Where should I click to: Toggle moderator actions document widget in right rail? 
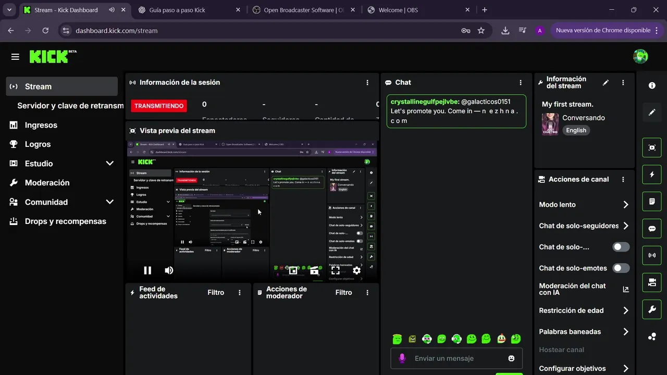tap(652, 202)
